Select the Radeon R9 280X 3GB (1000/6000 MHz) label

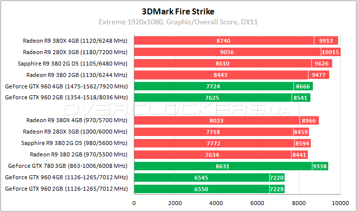coord(75,132)
